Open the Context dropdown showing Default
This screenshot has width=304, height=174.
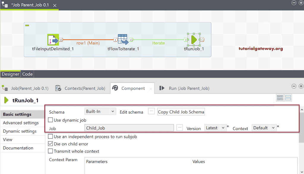tap(264, 127)
